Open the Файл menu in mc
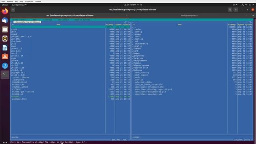This screenshot has width=256, height=144. tap(35, 20)
